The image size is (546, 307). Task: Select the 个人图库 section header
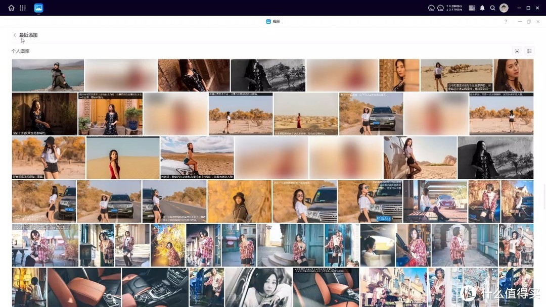tap(20, 51)
